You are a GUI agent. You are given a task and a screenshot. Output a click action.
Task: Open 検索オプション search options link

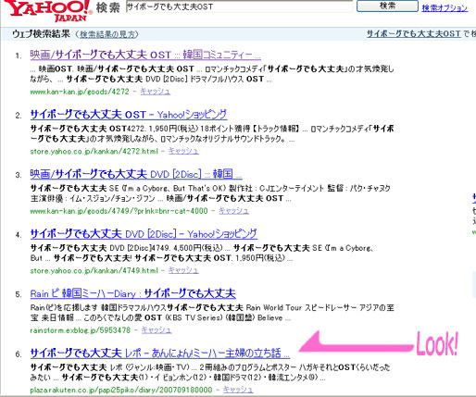445,7
